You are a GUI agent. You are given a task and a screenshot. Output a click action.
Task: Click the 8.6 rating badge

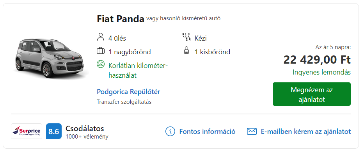click(x=54, y=131)
